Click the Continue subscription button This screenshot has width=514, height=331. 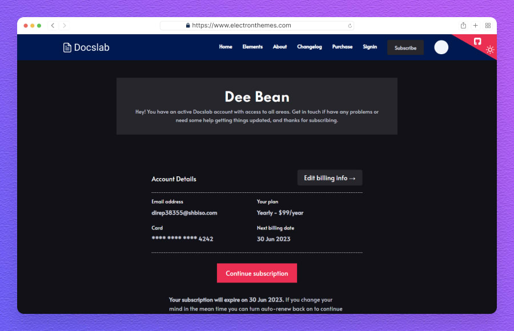tap(257, 273)
